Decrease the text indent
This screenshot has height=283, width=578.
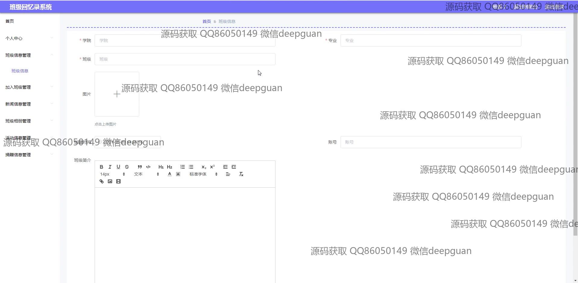click(x=225, y=167)
